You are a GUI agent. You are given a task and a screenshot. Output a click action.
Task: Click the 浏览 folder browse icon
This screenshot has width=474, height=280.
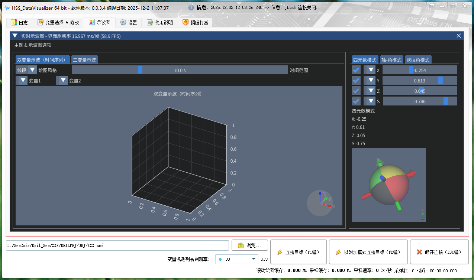coord(241,245)
